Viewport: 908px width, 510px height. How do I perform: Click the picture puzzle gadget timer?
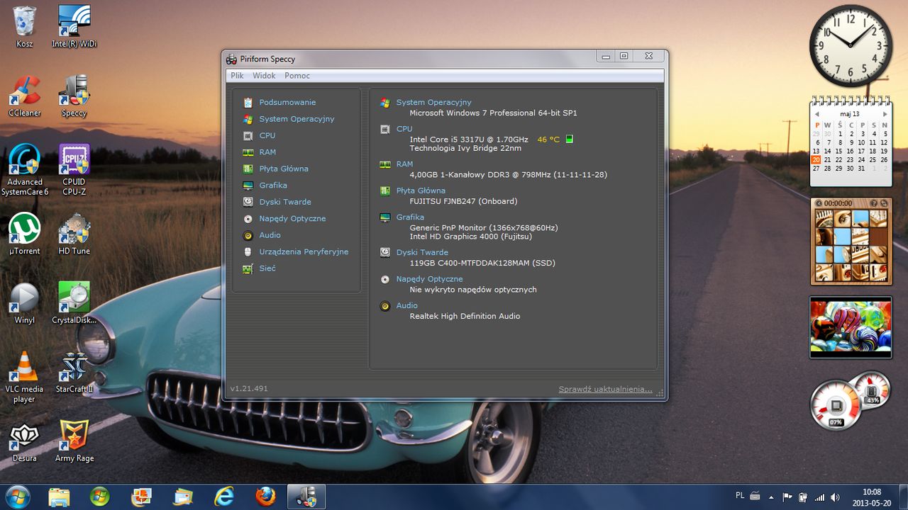coord(838,203)
